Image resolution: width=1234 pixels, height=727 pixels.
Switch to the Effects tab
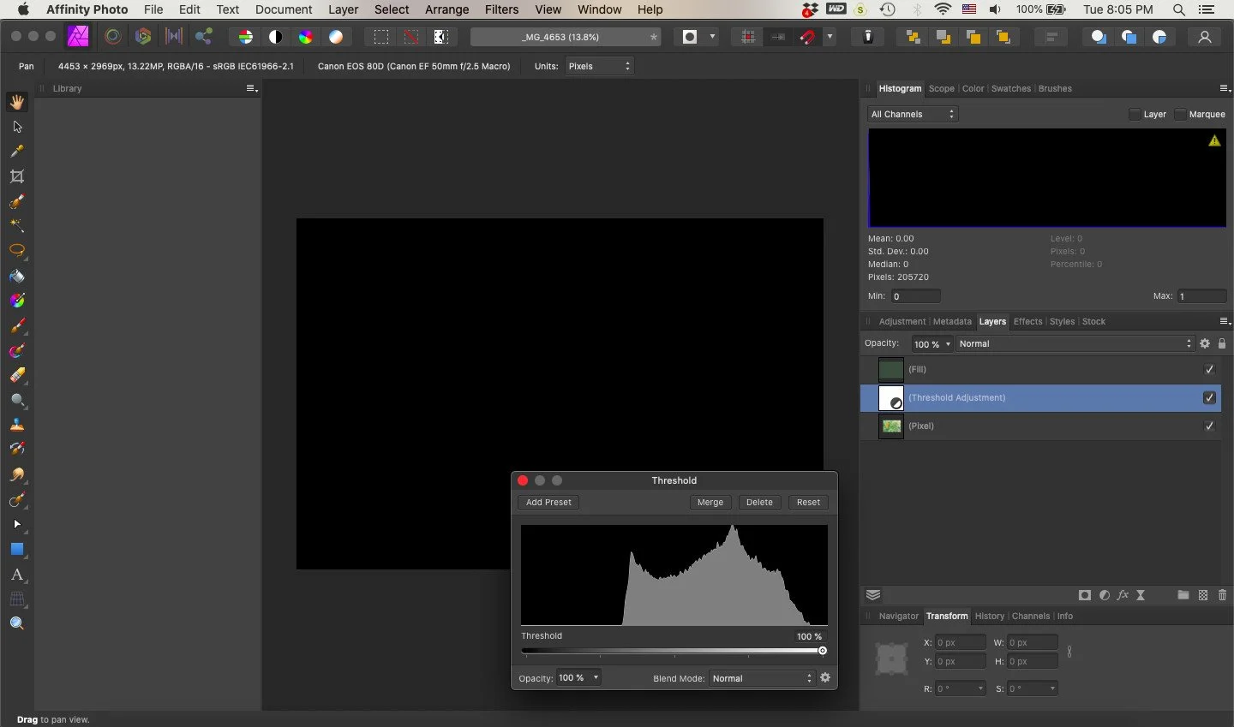pos(1027,321)
